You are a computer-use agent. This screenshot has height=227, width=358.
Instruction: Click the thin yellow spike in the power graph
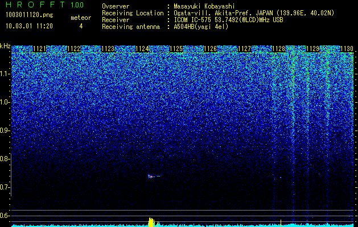tap(281, 223)
